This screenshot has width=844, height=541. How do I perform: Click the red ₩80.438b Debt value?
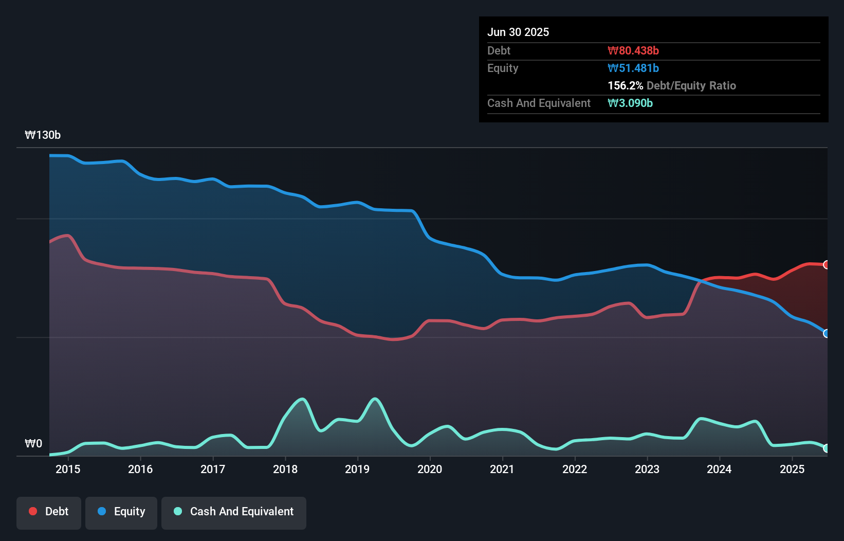click(633, 50)
